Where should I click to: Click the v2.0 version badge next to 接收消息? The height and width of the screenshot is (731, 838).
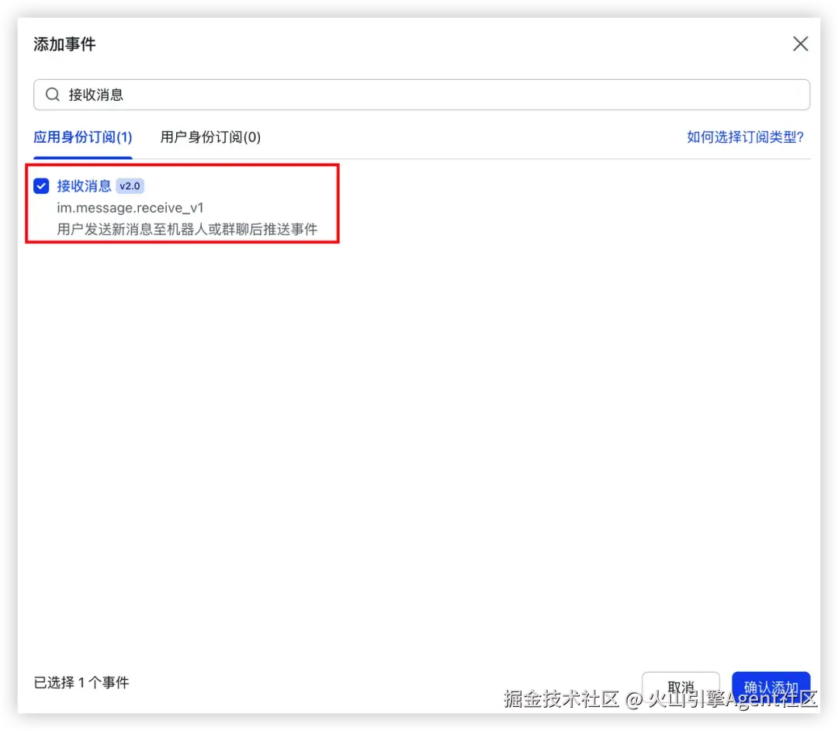coord(129,185)
